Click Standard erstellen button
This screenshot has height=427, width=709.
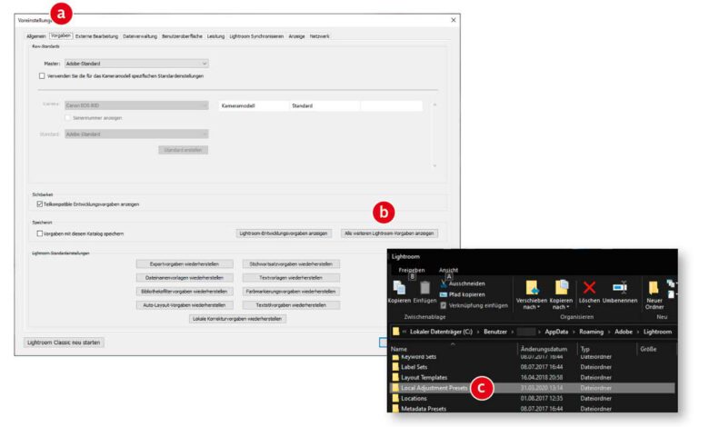point(183,150)
